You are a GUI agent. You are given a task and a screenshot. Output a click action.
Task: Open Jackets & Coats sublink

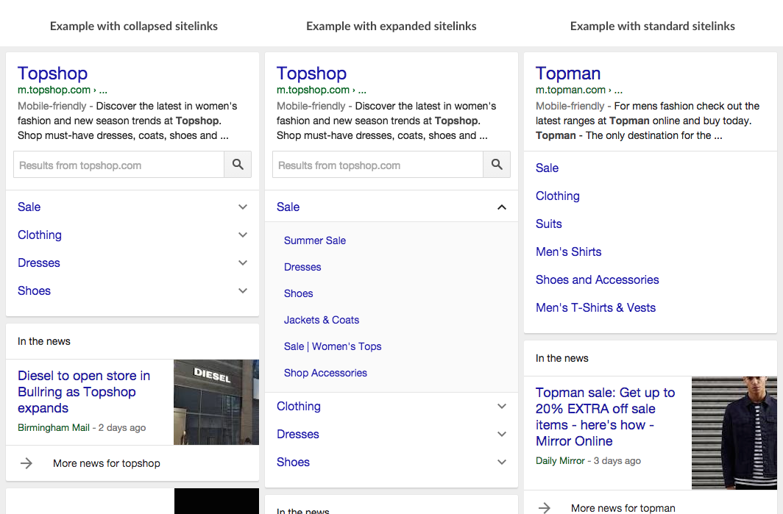(322, 320)
